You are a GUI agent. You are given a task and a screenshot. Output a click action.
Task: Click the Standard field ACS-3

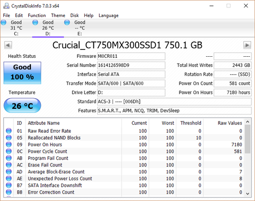click(x=174, y=101)
